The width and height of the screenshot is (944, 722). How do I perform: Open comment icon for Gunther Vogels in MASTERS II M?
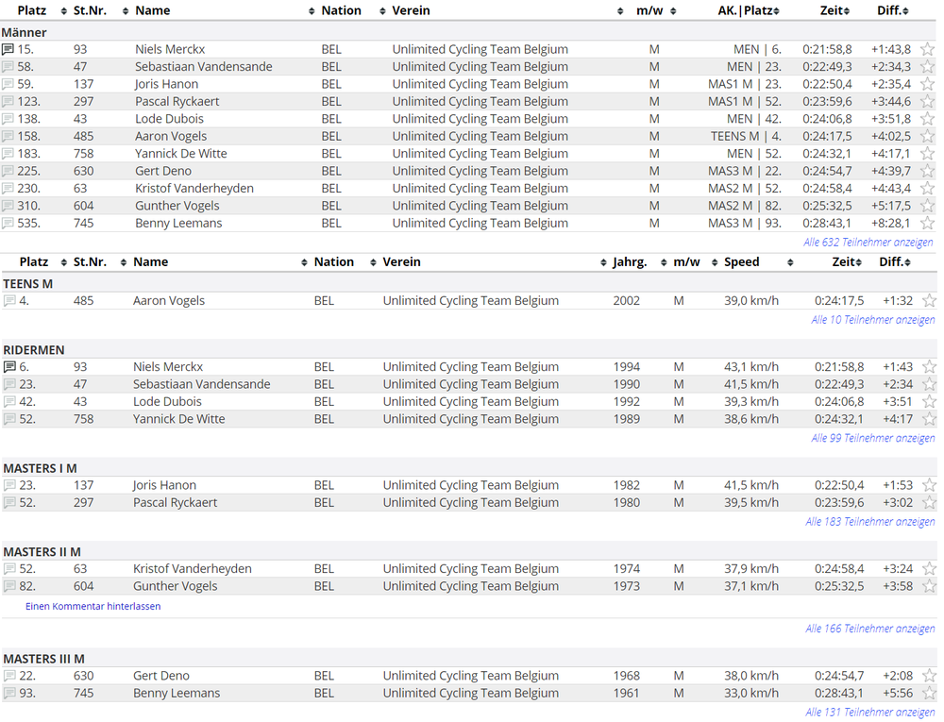click(x=9, y=587)
